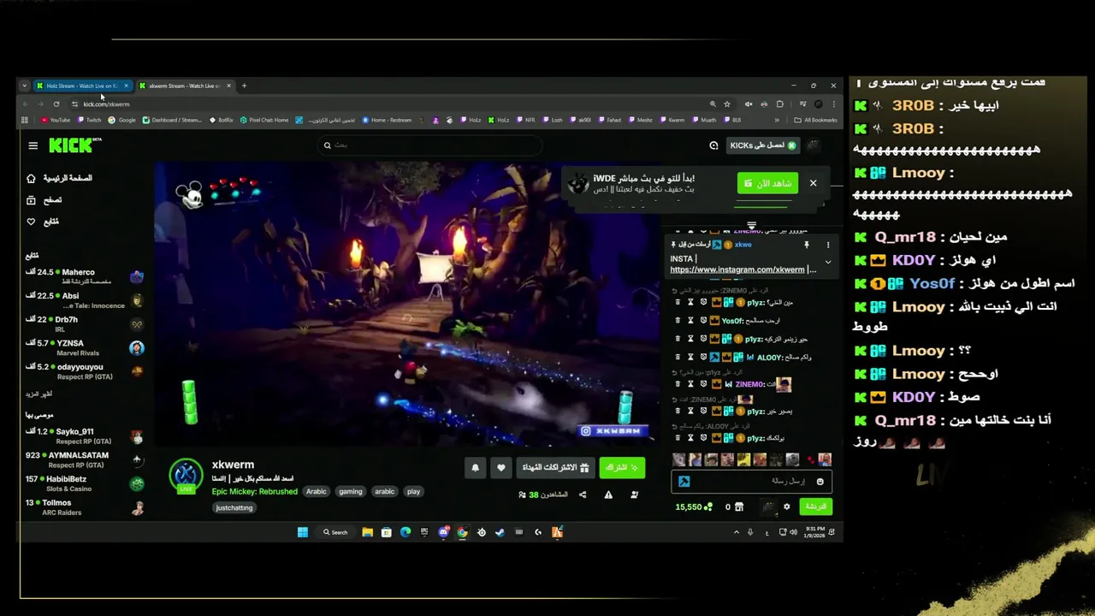Screen dimensions: 1095x616
Task: Click the muted tab speaker icon
Action: [x=749, y=104]
